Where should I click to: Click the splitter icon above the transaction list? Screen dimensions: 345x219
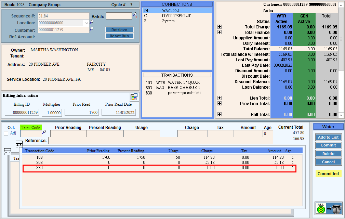point(19,144)
